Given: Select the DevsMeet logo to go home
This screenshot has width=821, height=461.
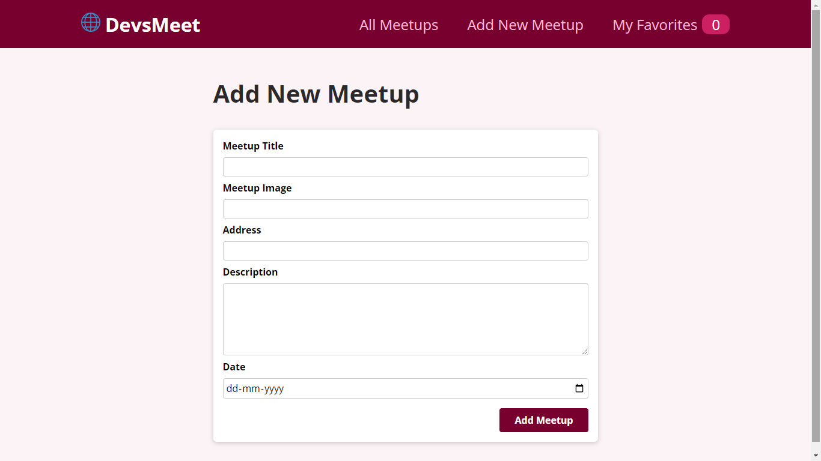Looking at the screenshot, I should tap(152, 25).
